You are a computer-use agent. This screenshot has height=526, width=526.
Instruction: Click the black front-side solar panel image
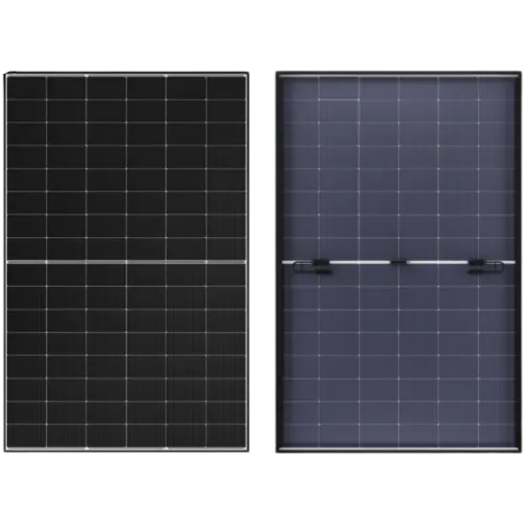[x=126, y=262]
